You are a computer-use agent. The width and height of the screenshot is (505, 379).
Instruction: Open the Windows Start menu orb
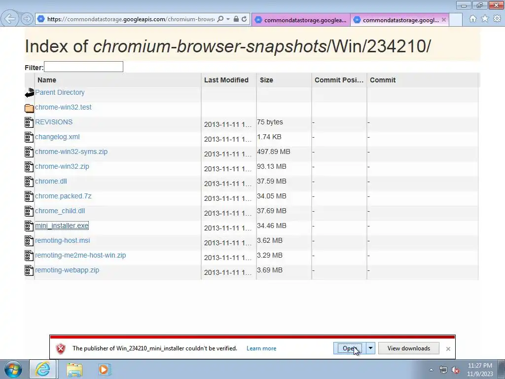13,369
